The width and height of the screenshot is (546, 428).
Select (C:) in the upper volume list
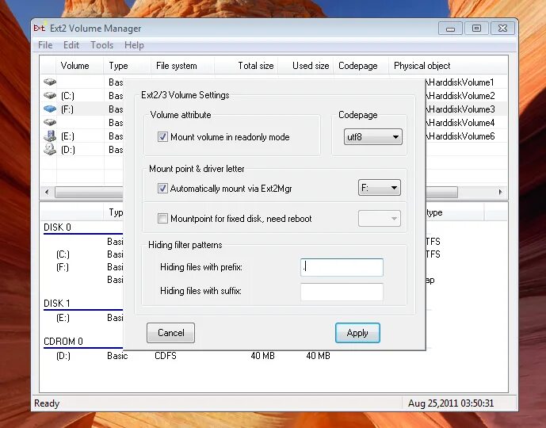pos(67,95)
